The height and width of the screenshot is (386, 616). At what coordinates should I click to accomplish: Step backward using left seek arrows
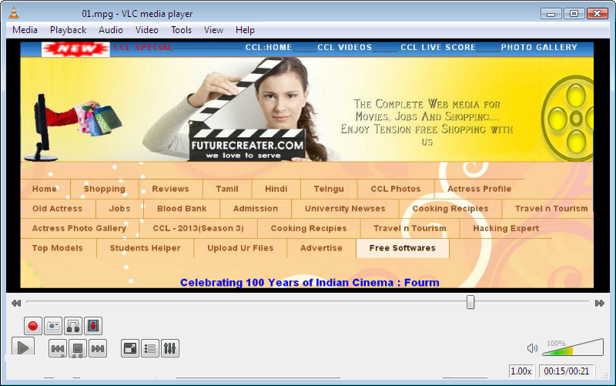(16, 303)
